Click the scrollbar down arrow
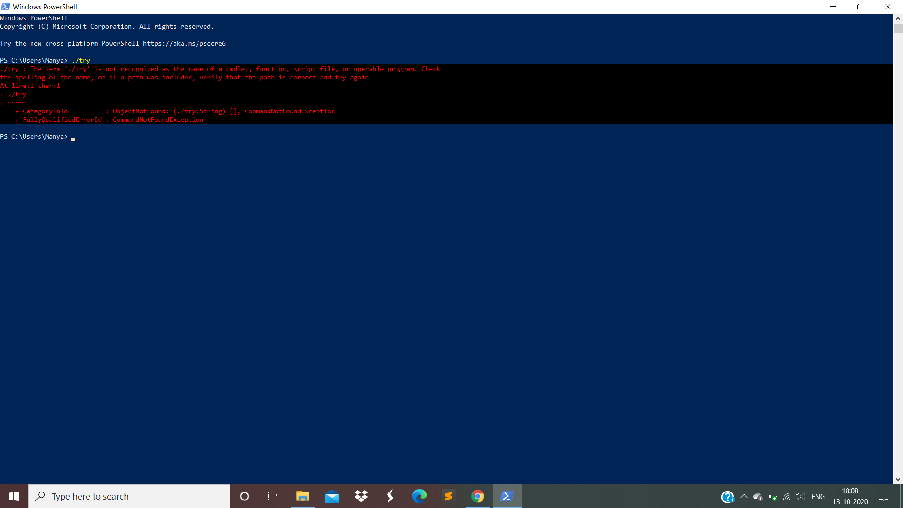903x508 pixels. pyautogui.click(x=898, y=479)
